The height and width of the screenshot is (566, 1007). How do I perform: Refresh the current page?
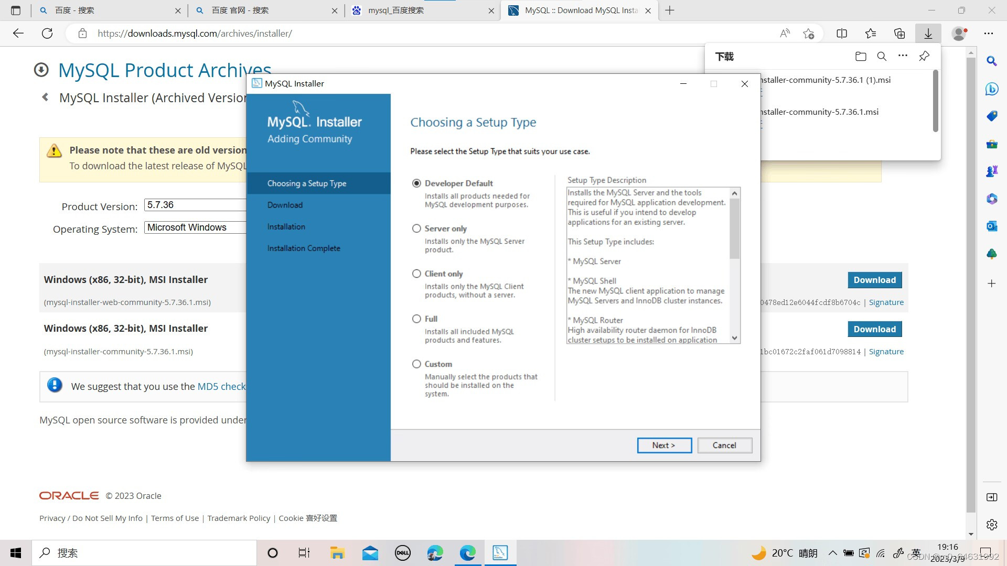(x=47, y=34)
